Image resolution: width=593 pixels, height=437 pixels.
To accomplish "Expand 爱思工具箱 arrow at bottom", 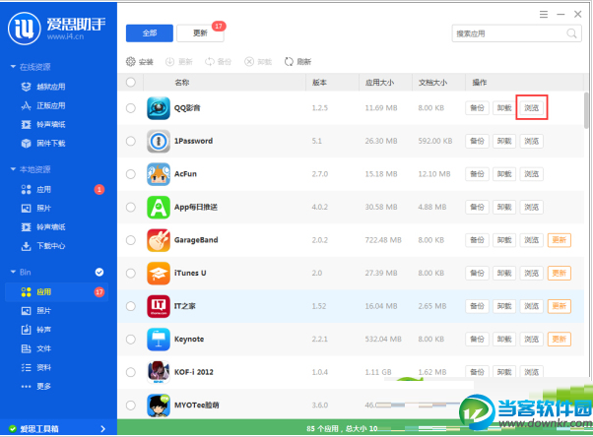I will [x=102, y=429].
